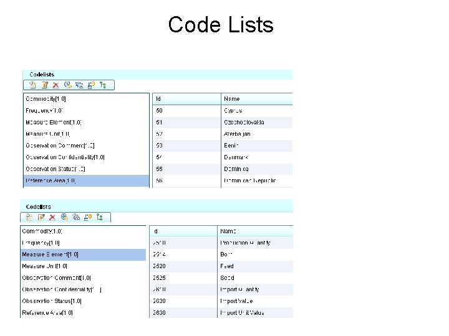
Task: Click the edit pencil icon in upper toolbar
Action: coord(44,85)
